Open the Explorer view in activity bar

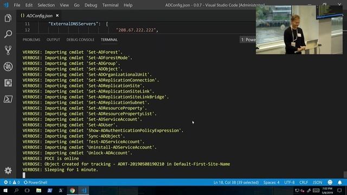[8, 18]
